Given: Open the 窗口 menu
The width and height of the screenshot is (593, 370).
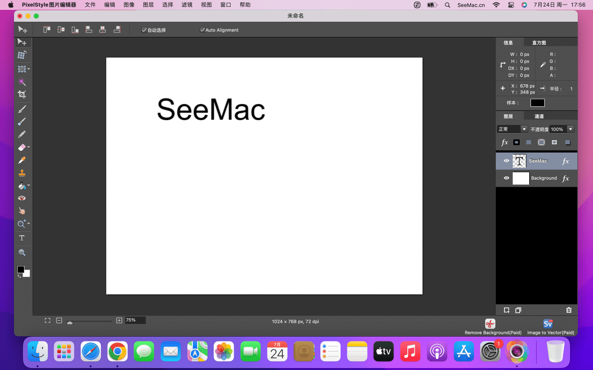Looking at the screenshot, I should (x=226, y=5).
